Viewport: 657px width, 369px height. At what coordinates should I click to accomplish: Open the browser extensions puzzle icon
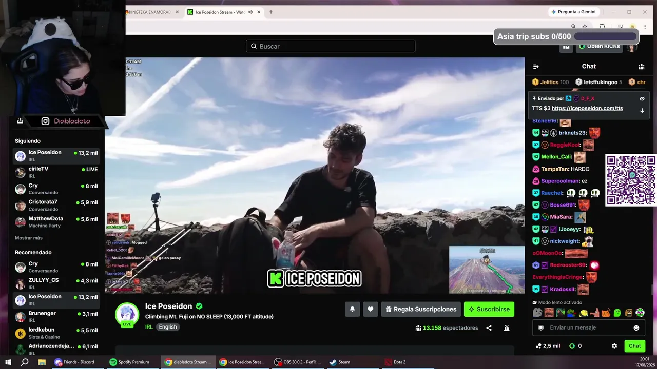(602, 26)
